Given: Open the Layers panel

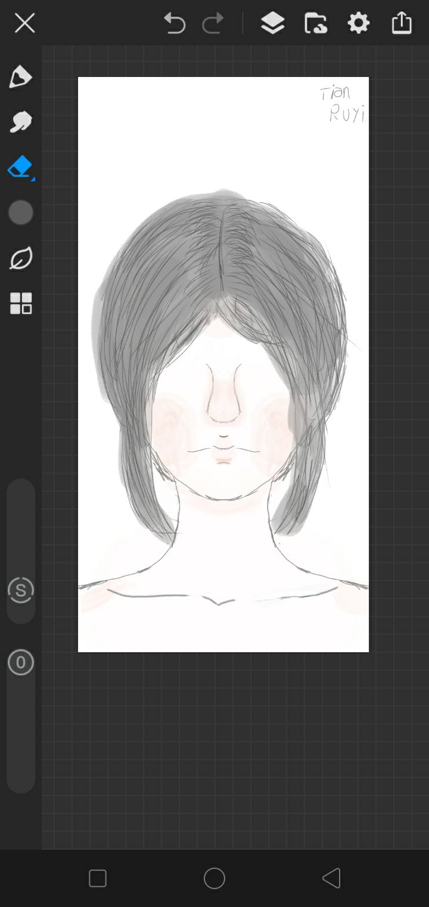Looking at the screenshot, I should (272, 23).
